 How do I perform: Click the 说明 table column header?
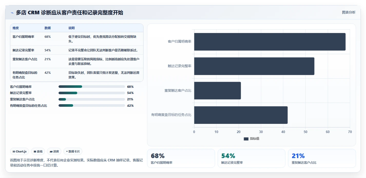point(72,28)
